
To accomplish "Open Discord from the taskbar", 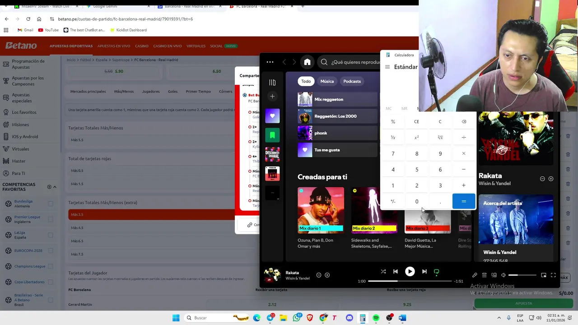I will (x=349, y=318).
